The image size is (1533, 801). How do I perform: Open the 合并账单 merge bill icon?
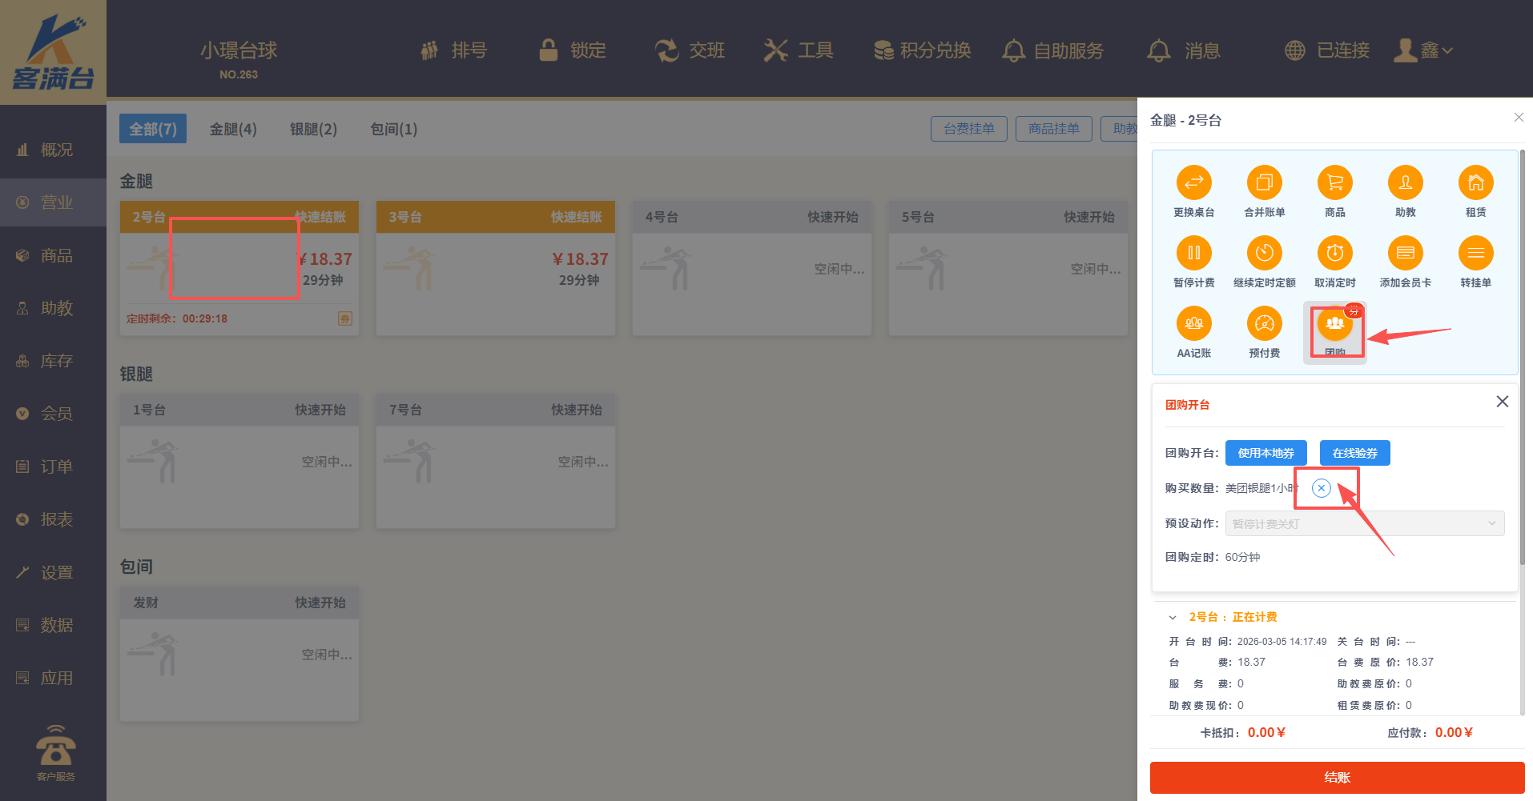(1264, 183)
